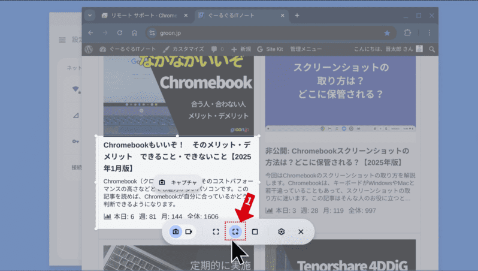Open Chromebookもいいぞ article title link
478x271 pixels.
177,156
